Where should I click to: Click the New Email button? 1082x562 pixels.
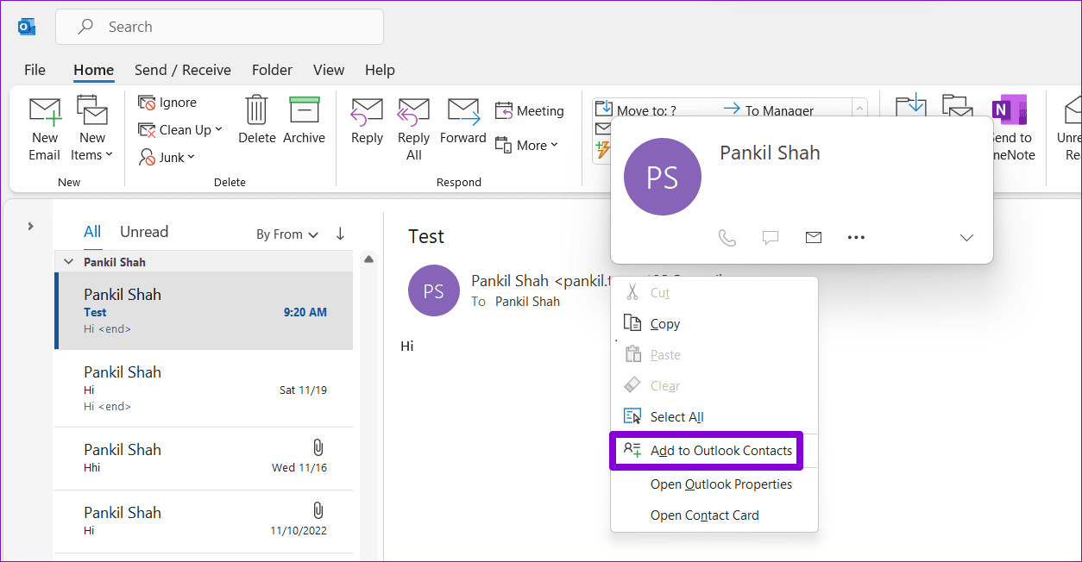(x=44, y=129)
